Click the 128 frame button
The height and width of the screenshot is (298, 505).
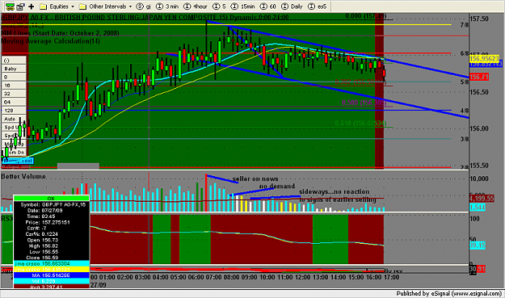[x=14, y=111]
